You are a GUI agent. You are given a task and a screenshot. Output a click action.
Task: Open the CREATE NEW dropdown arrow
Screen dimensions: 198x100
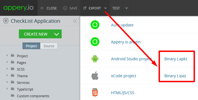56,34
